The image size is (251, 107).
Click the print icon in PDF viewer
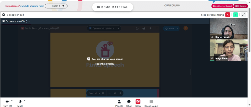pyautogui.click(x=144, y=28)
